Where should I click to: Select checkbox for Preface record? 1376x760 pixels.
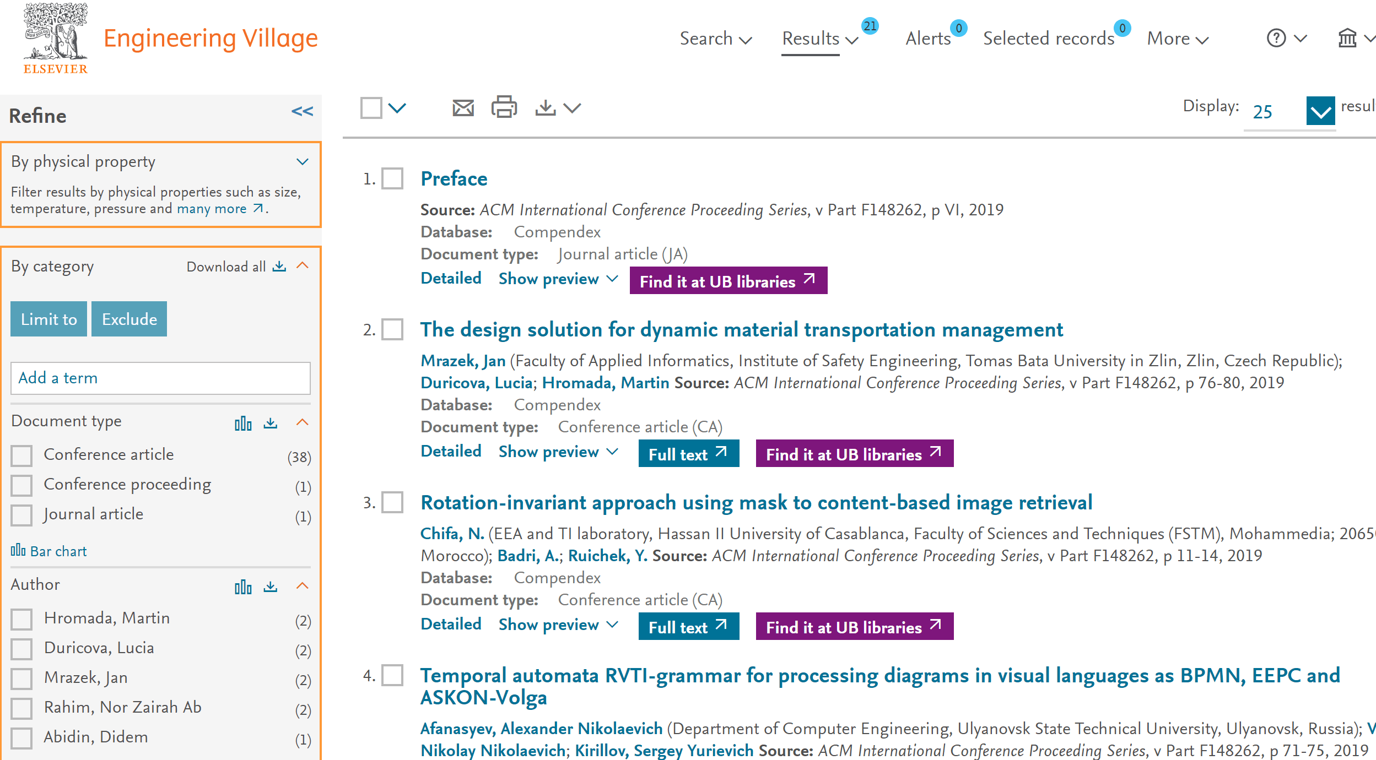(x=392, y=179)
